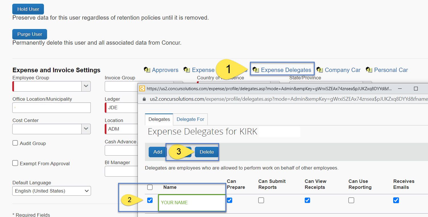Enable the Audit Group checkbox
428x217 pixels.
pos(15,143)
